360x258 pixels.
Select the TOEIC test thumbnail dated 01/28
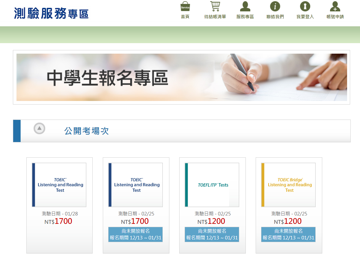(59, 185)
